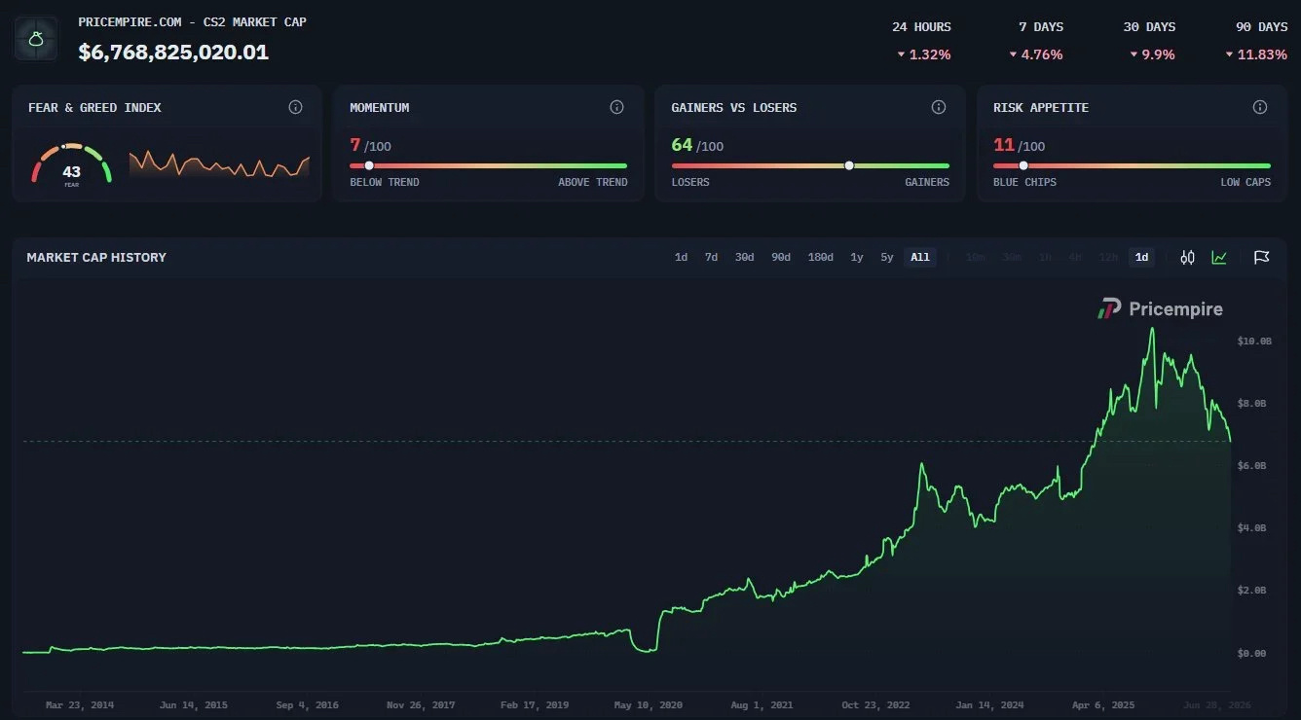Image resolution: width=1301 pixels, height=720 pixels.
Task: Select the 90d time range
Action: click(781, 258)
